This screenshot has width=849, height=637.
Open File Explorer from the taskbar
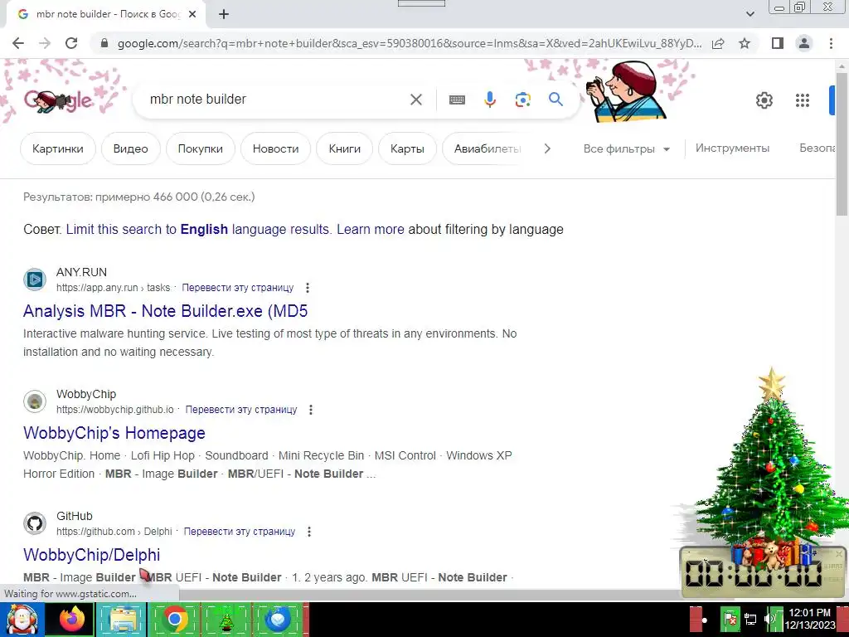pyautogui.click(x=123, y=619)
